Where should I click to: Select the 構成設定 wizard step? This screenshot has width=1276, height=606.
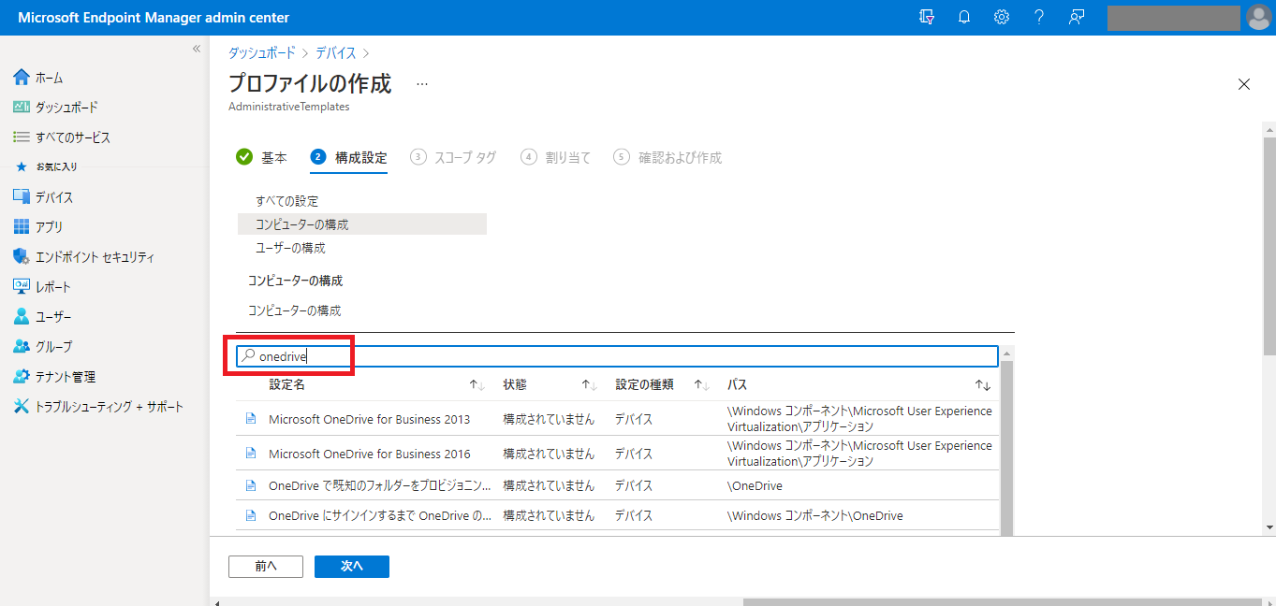[x=348, y=157]
